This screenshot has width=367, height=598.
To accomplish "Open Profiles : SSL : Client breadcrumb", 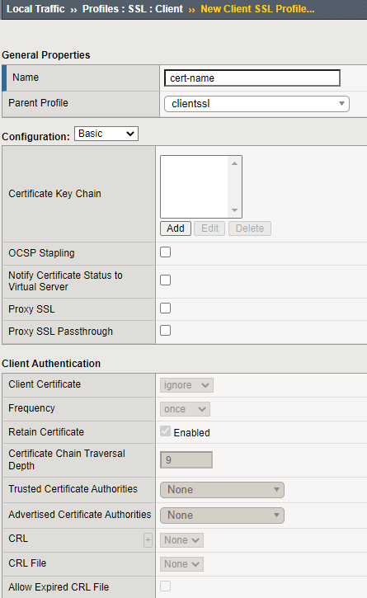I will point(133,9).
